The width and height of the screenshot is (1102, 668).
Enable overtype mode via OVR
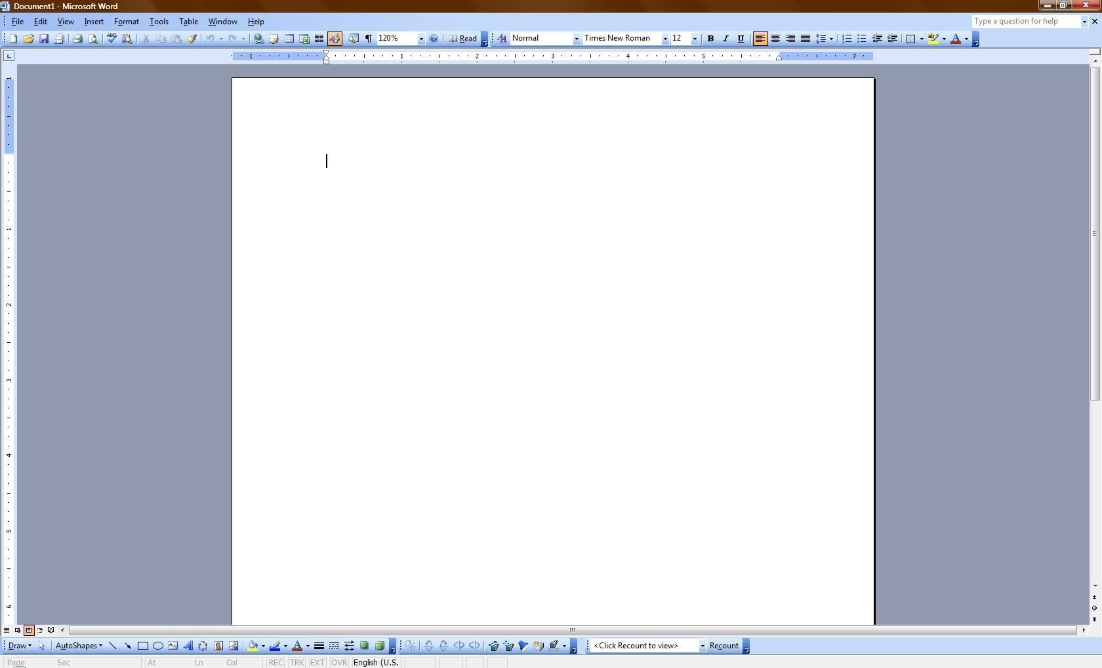click(339, 663)
